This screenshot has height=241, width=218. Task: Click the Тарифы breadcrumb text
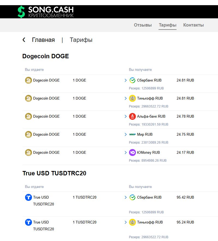pos(81,40)
